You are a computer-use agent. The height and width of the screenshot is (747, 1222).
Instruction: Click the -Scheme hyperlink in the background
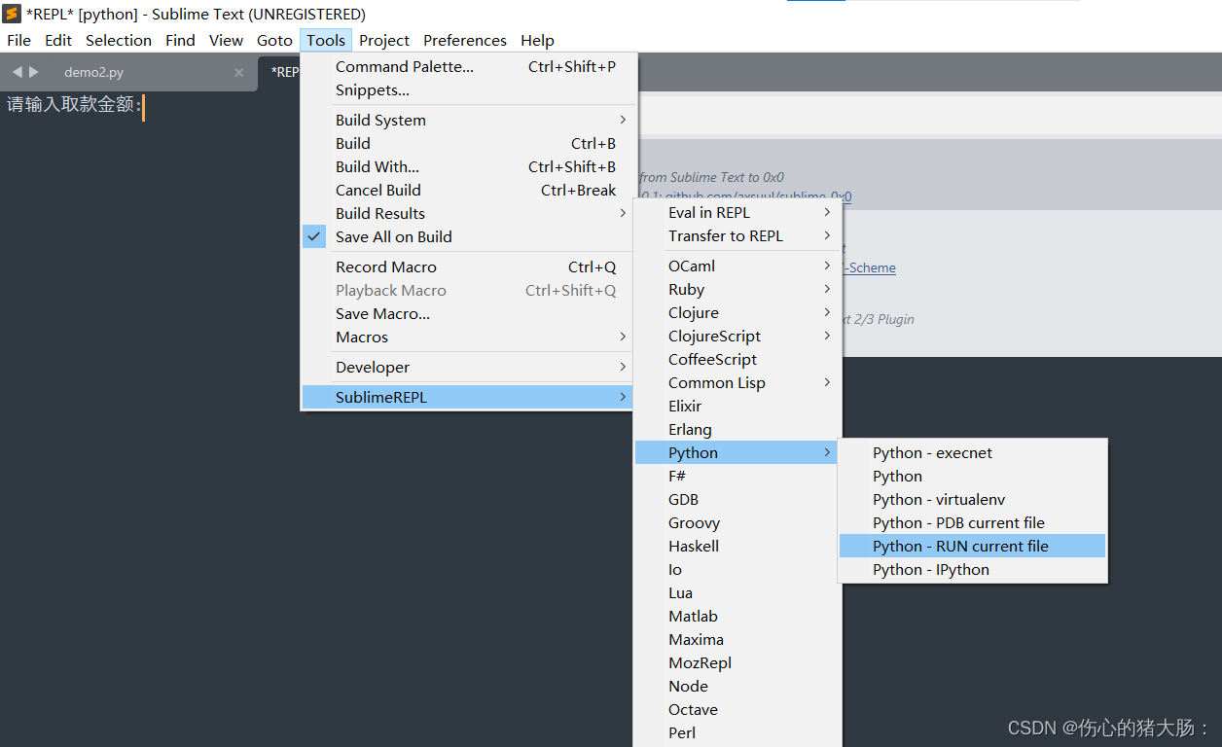click(x=869, y=267)
